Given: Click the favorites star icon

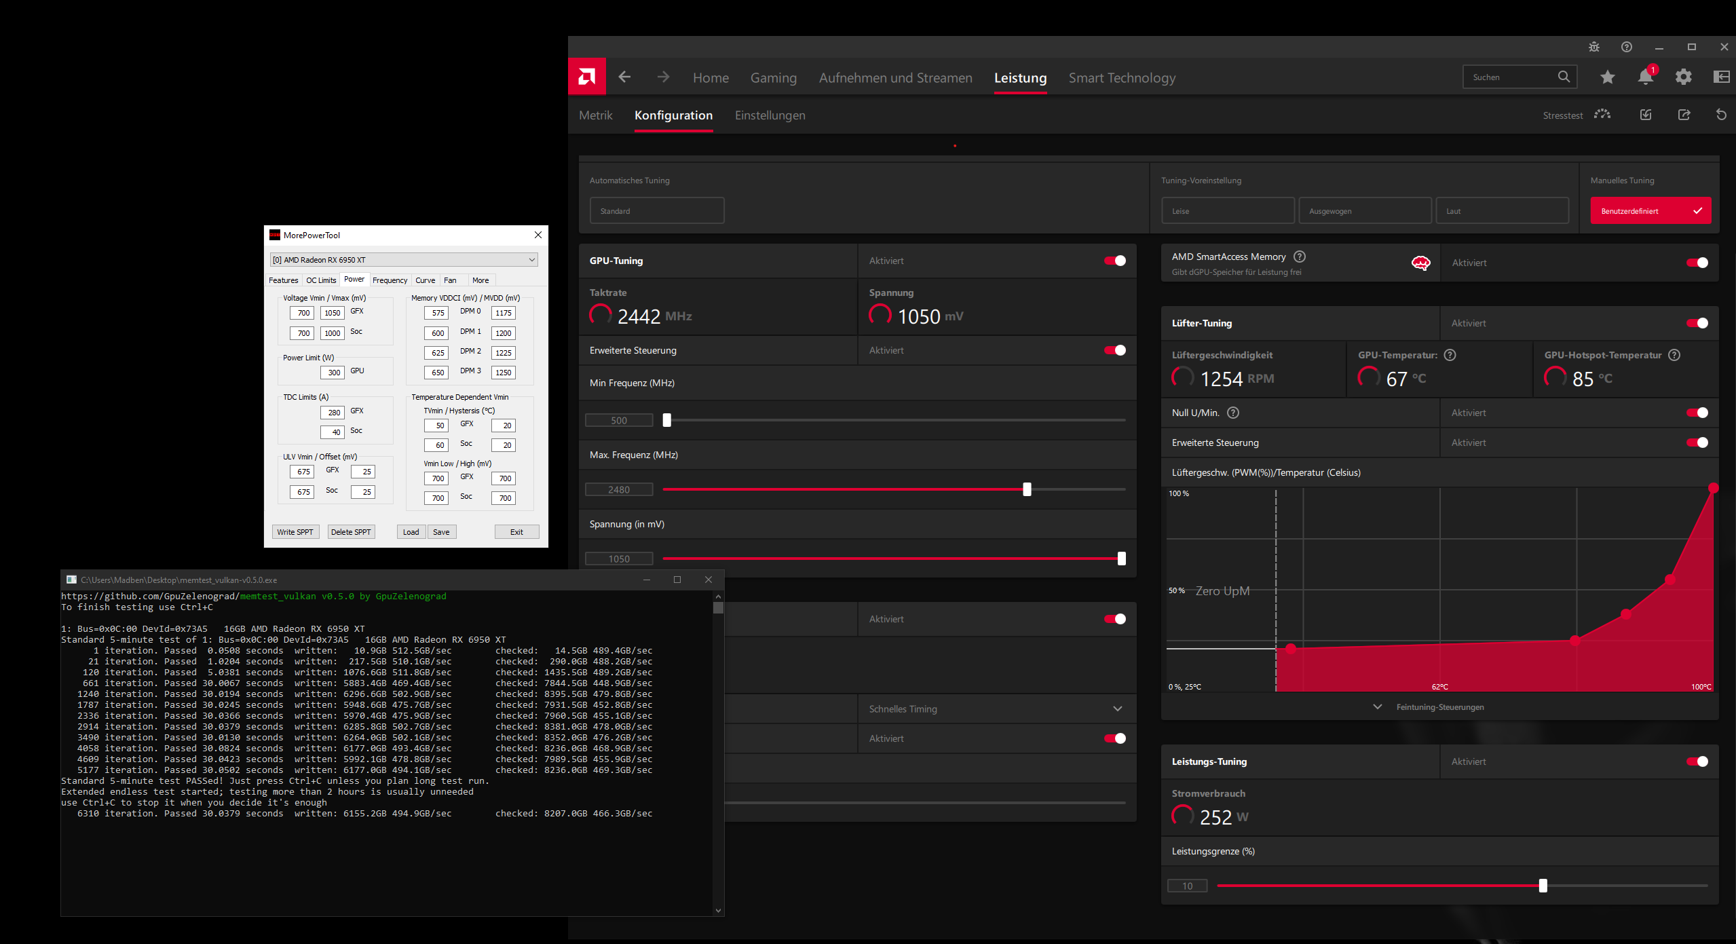Looking at the screenshot, I should click(1607, 77).
